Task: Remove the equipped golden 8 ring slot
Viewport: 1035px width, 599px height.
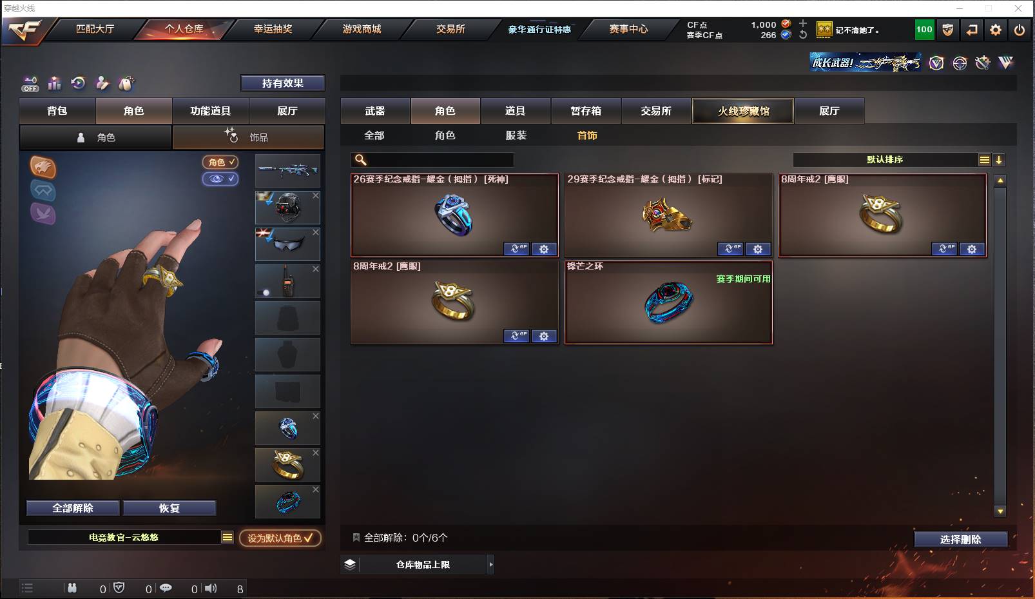Action: point(316,453)
